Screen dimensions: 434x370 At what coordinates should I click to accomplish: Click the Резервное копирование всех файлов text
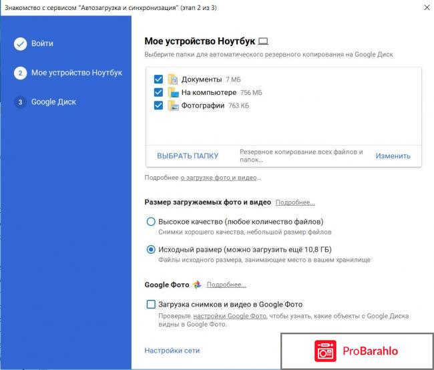tap(301, 156)
